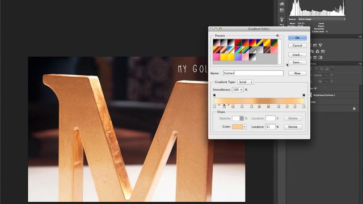Click the Photo Filter adjustment icon
Viewport: 363px width, 204px height.
pos(313,52)
